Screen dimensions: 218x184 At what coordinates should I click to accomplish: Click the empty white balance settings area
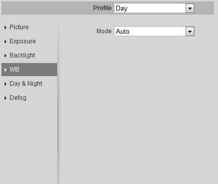click(x=138, y=109)
